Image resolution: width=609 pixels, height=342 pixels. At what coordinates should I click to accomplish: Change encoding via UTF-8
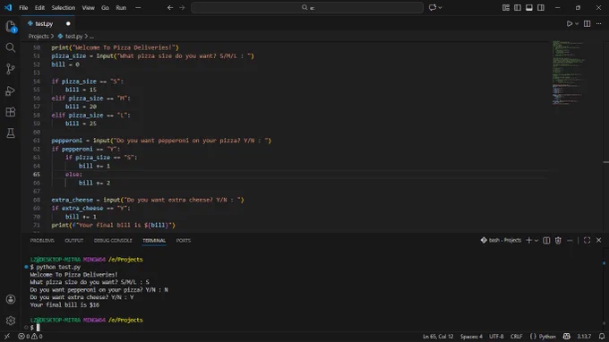tap(496, 336)
